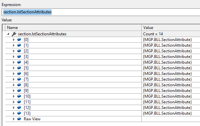
Task: Click the value cell of row [1]
Action: pyautogui.click(x=171, y=45)
